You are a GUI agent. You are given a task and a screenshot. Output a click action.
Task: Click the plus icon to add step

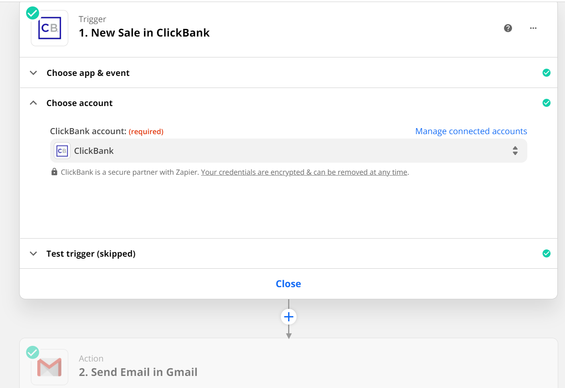tap(289, 317)
